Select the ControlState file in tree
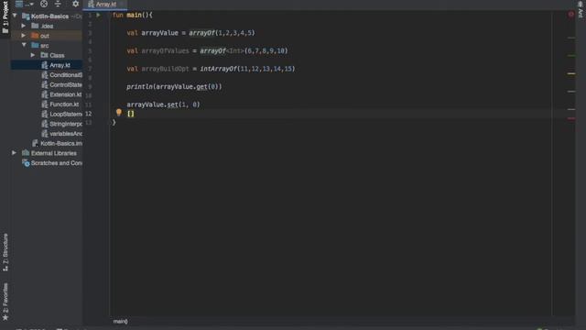 (66, 85)
